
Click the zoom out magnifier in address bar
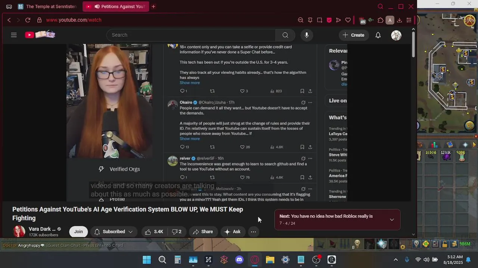click(301, 20)
